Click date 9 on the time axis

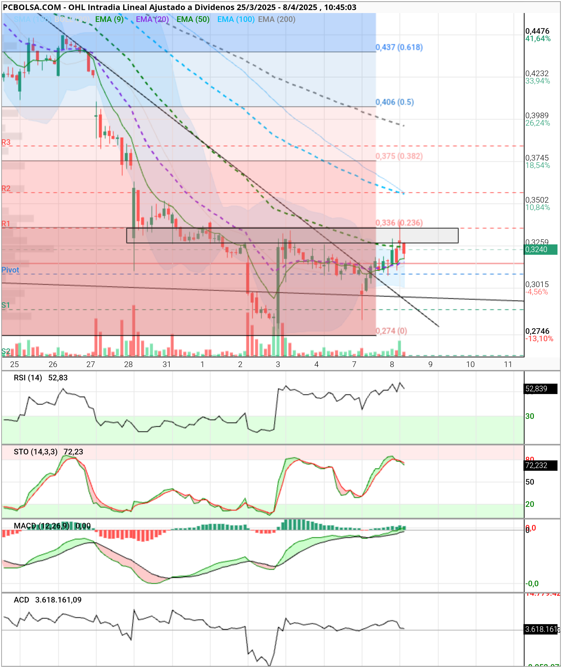(x=431, y=364)
